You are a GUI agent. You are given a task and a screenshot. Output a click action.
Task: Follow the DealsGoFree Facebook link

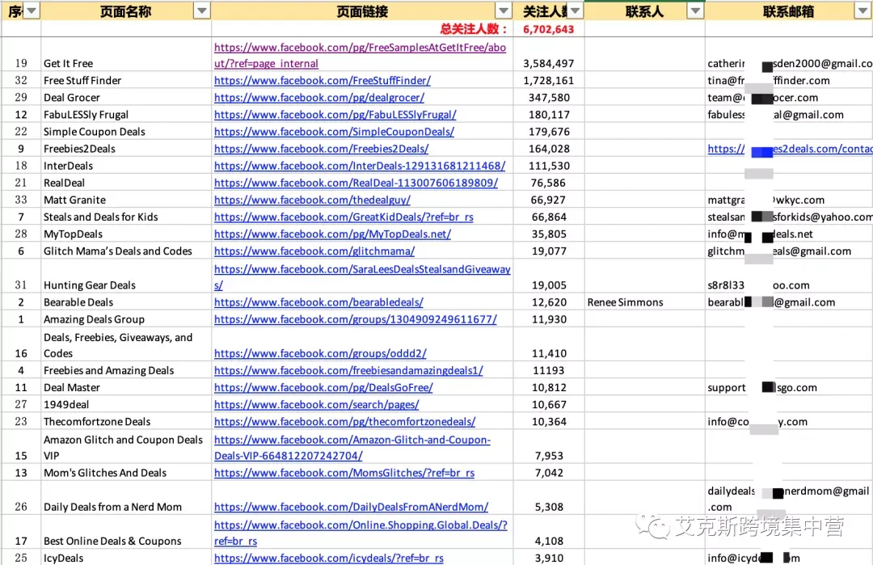tap(323, 387)
